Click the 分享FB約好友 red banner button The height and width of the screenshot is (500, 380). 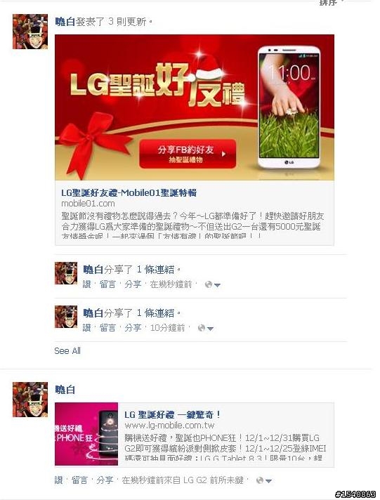point(188,154)
